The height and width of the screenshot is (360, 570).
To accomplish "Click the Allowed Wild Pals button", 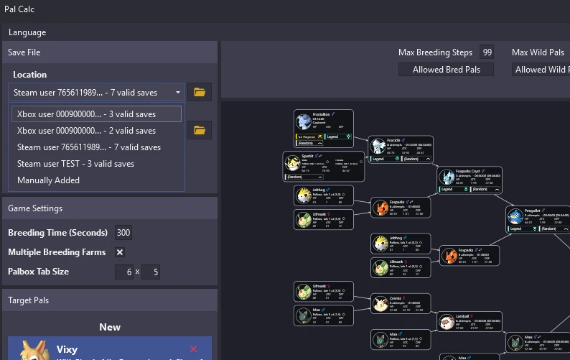I will [x=541, y=70].
